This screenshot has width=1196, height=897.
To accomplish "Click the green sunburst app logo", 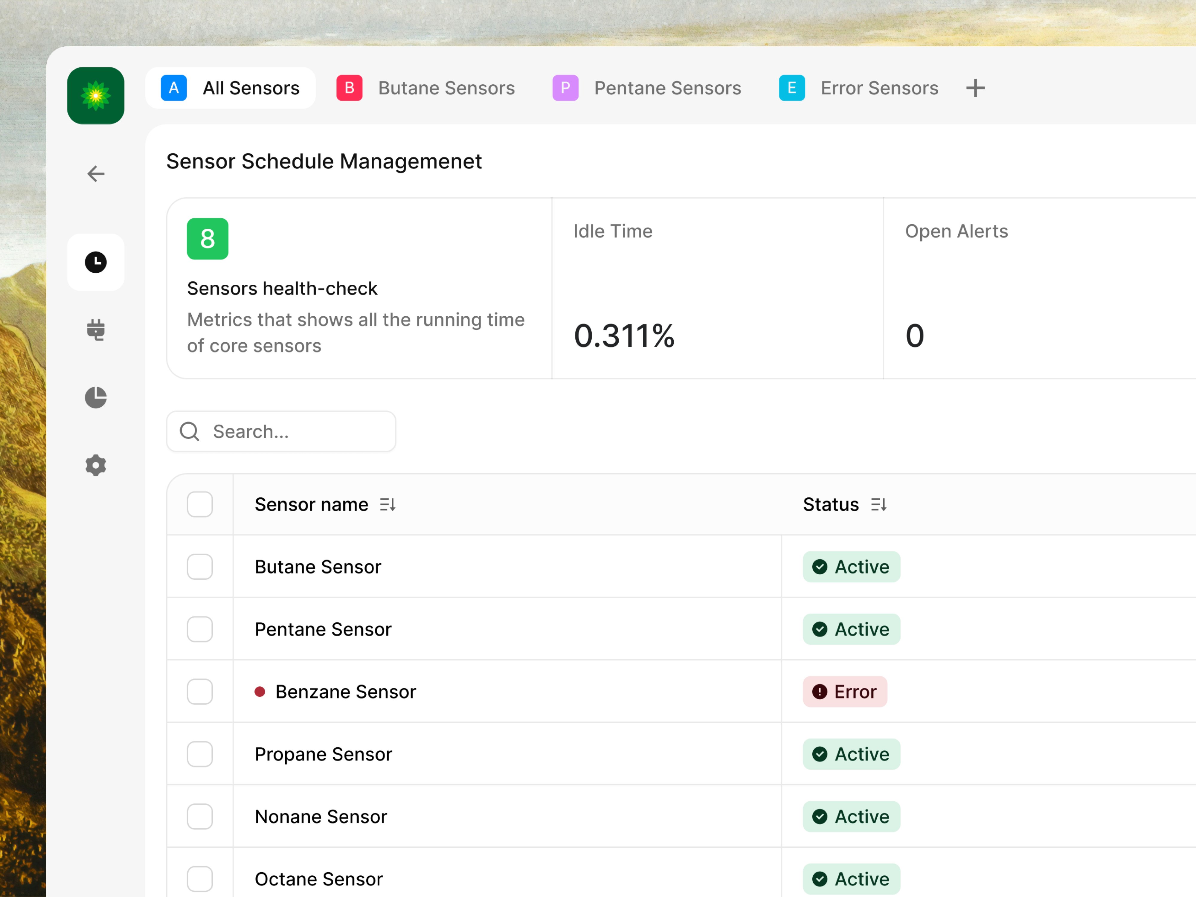I will tap(96, 96).
